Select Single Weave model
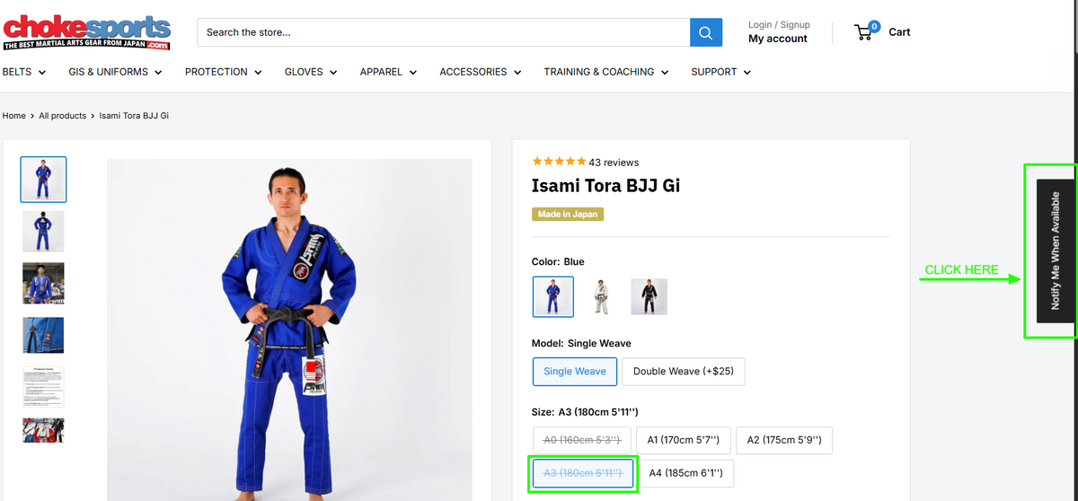Viewport: 1078px width, 501px height. [x=575, y=371]
